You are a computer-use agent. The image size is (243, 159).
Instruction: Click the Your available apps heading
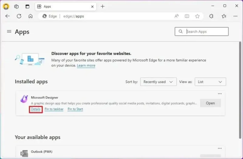coord(37,137)
